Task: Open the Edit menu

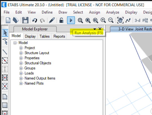Action: (19, 12)
